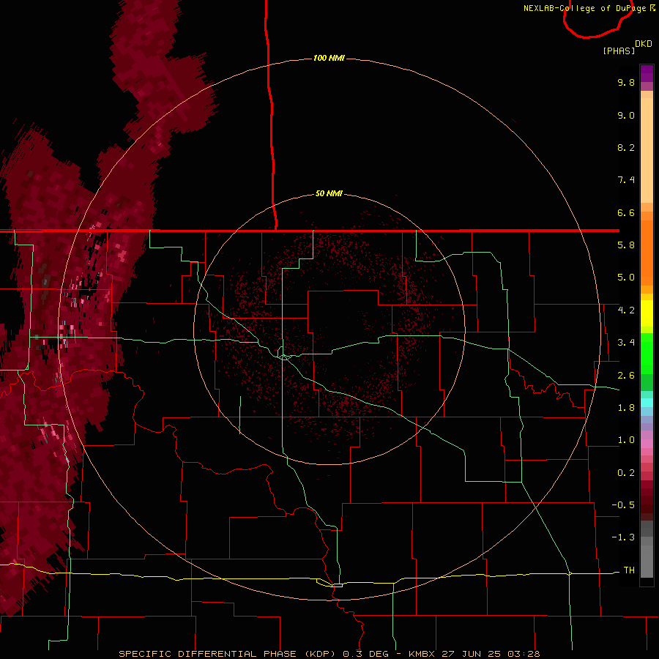Image resolution: width=659 pixels, height=659 pixels.
Task: Click the 9.8 value on color scale
Action: 626,82
